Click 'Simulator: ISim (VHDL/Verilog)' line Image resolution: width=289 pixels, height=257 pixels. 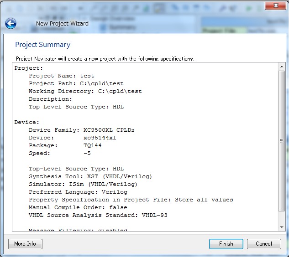(x=83, y=184)
